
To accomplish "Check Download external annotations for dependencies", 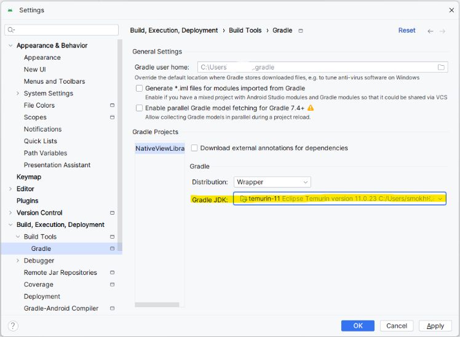I will 194,148.
